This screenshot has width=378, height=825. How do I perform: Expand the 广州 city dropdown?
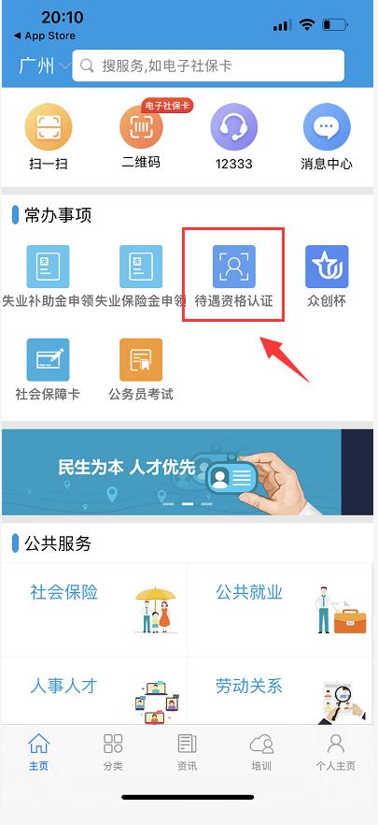click(x=44, y=66)
